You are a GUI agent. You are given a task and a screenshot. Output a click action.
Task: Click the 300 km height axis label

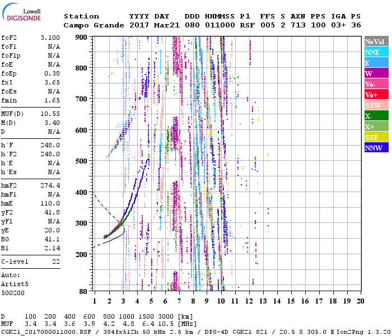coord(81,223)
